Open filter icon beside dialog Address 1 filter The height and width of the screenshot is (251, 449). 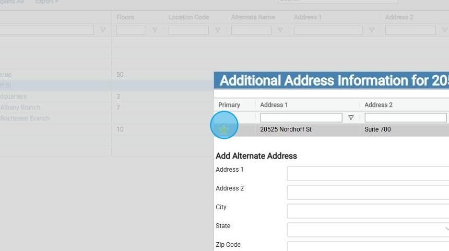coord(351,117)
